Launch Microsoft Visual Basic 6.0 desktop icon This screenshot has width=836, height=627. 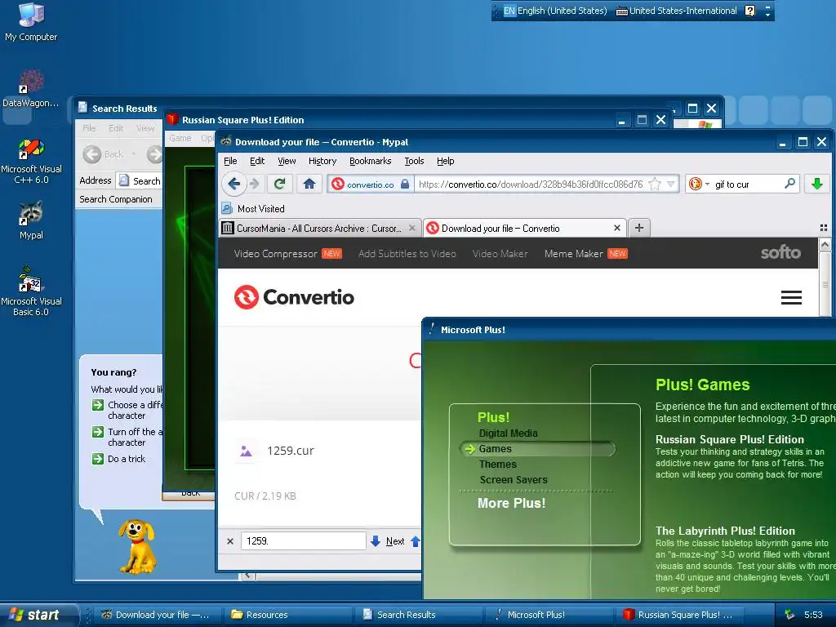pos(31,291)
